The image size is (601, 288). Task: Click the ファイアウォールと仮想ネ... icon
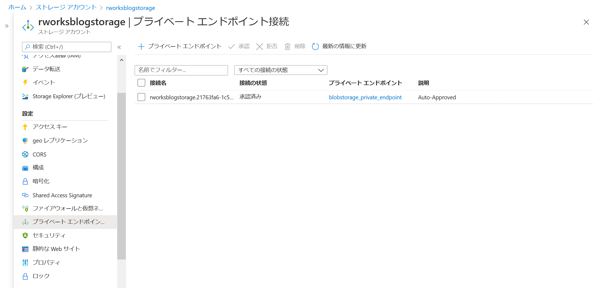[x=25, y=208]
